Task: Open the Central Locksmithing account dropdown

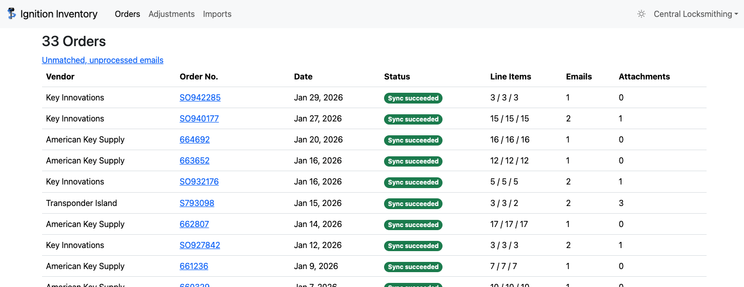Action: [x=695, y=14]
